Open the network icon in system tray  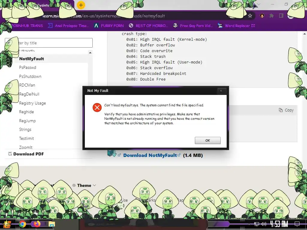click(257, 224)
